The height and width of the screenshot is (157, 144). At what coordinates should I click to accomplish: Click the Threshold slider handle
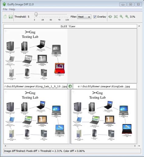pyautogui.click(x=36, y=14)
